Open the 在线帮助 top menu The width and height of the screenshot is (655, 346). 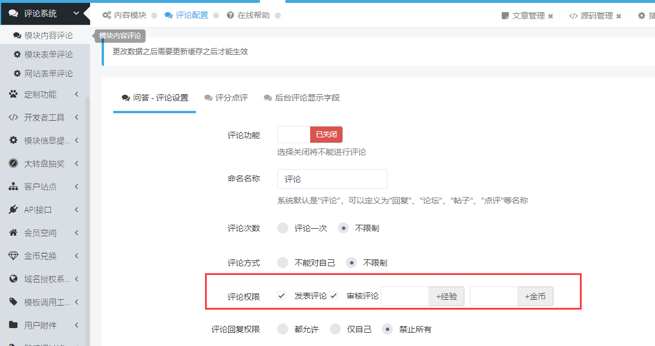248,15
